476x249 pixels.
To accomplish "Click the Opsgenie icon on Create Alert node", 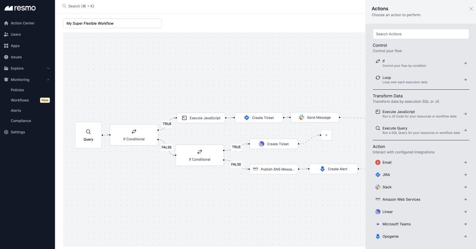I will [x=322, y=169].
